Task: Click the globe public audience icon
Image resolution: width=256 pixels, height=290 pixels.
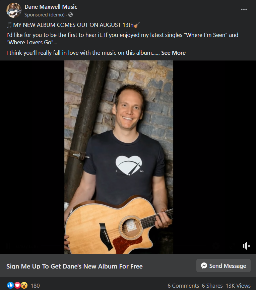Action: click(x=70, y=15)
